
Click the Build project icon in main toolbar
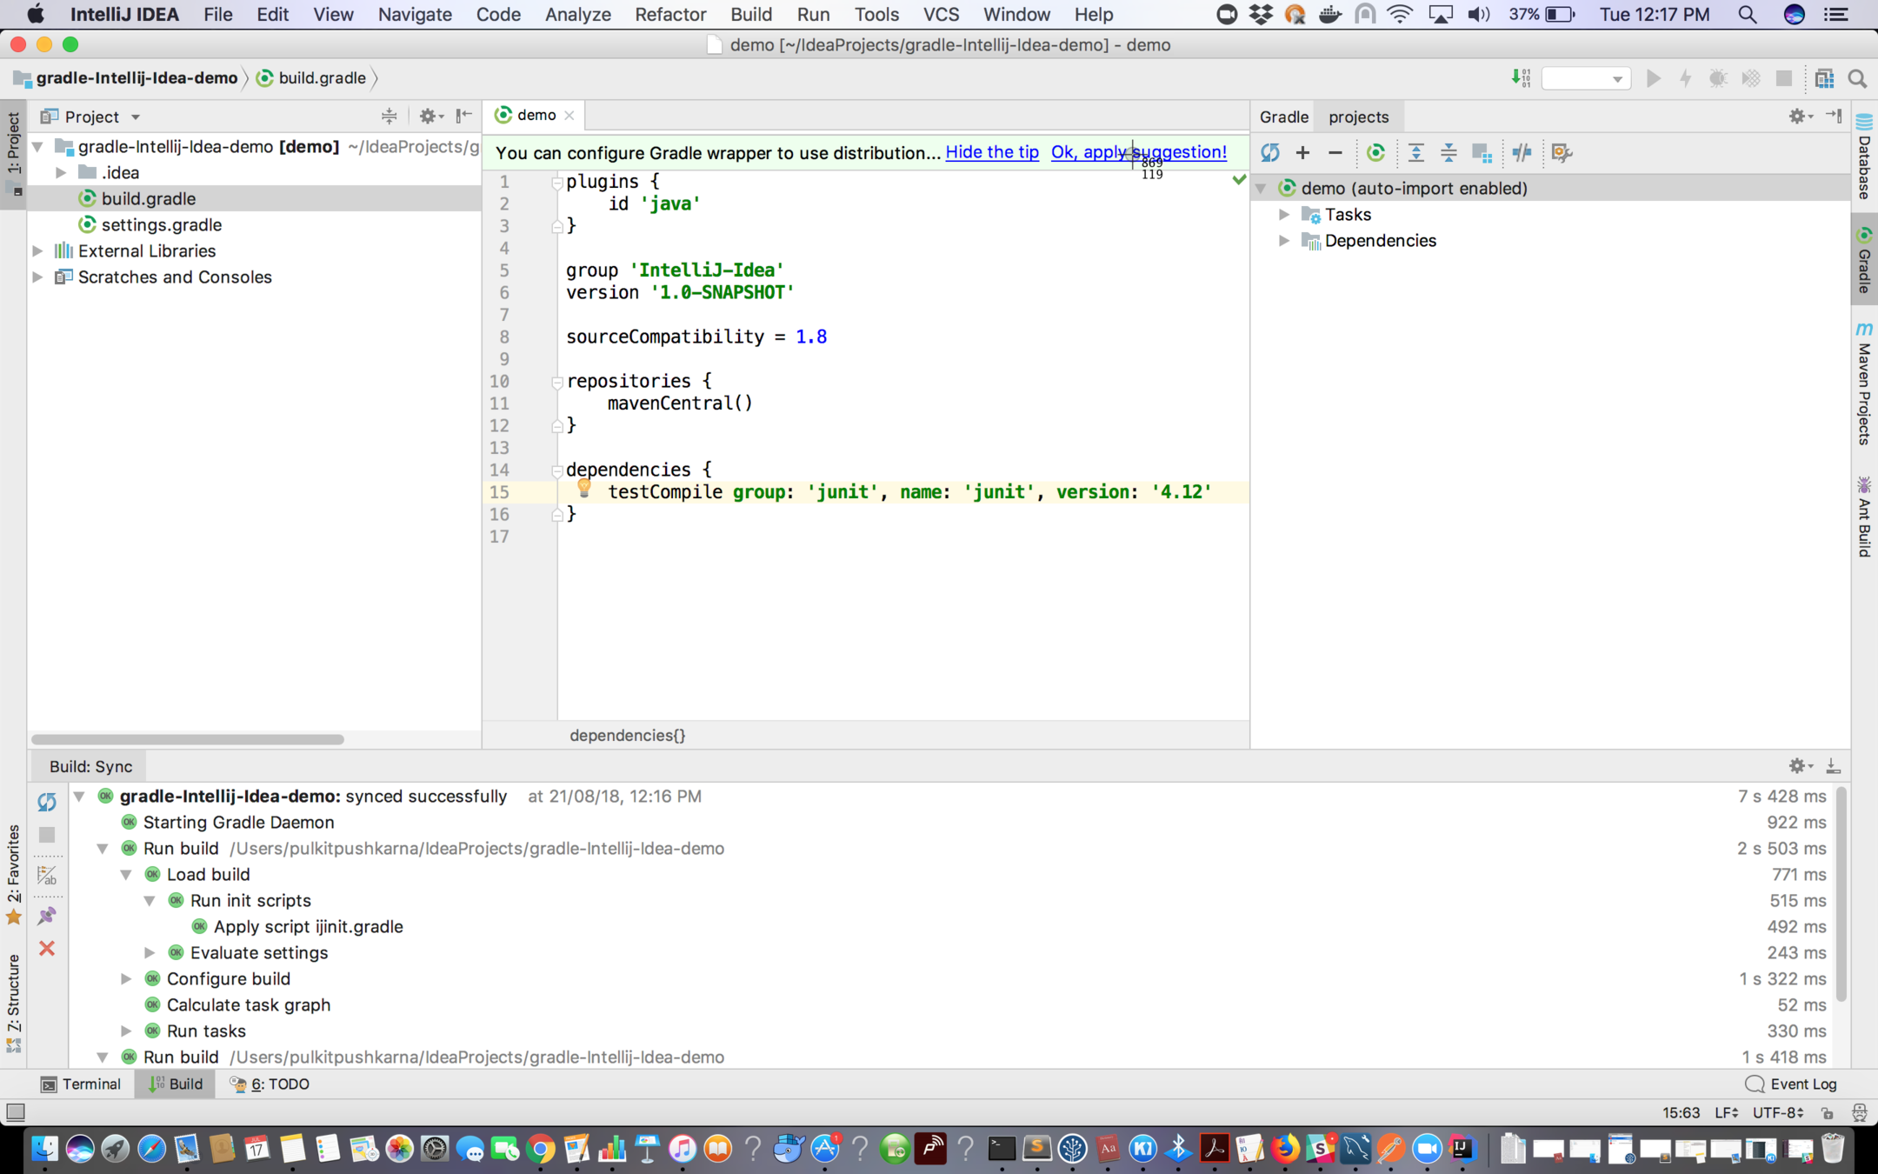[1521, 78]
